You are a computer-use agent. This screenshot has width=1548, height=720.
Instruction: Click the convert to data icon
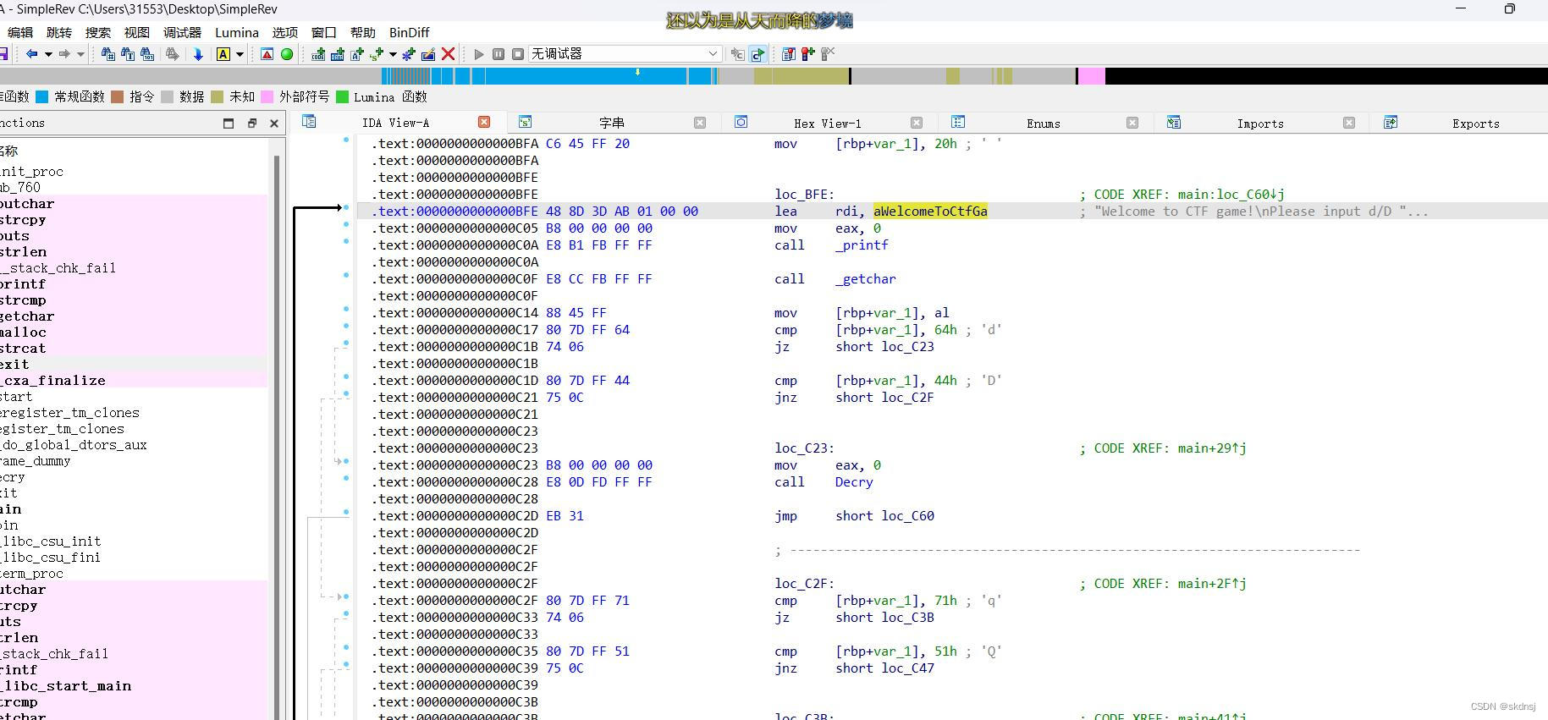point(338,54)
